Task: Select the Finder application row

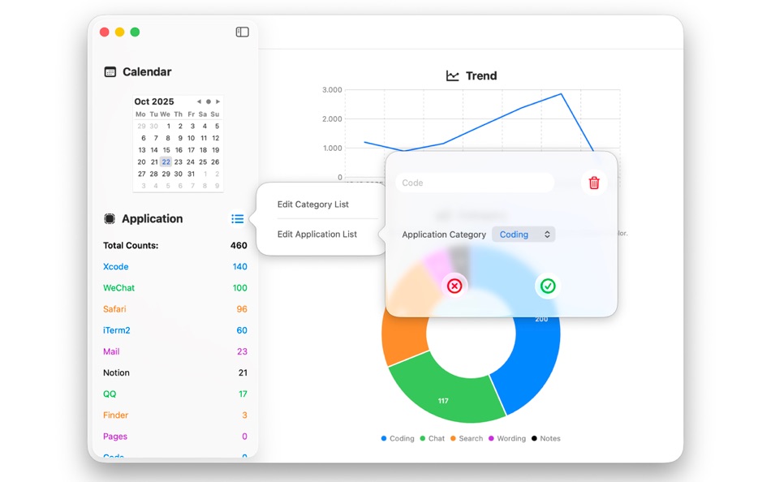Action: click(175, 415)
